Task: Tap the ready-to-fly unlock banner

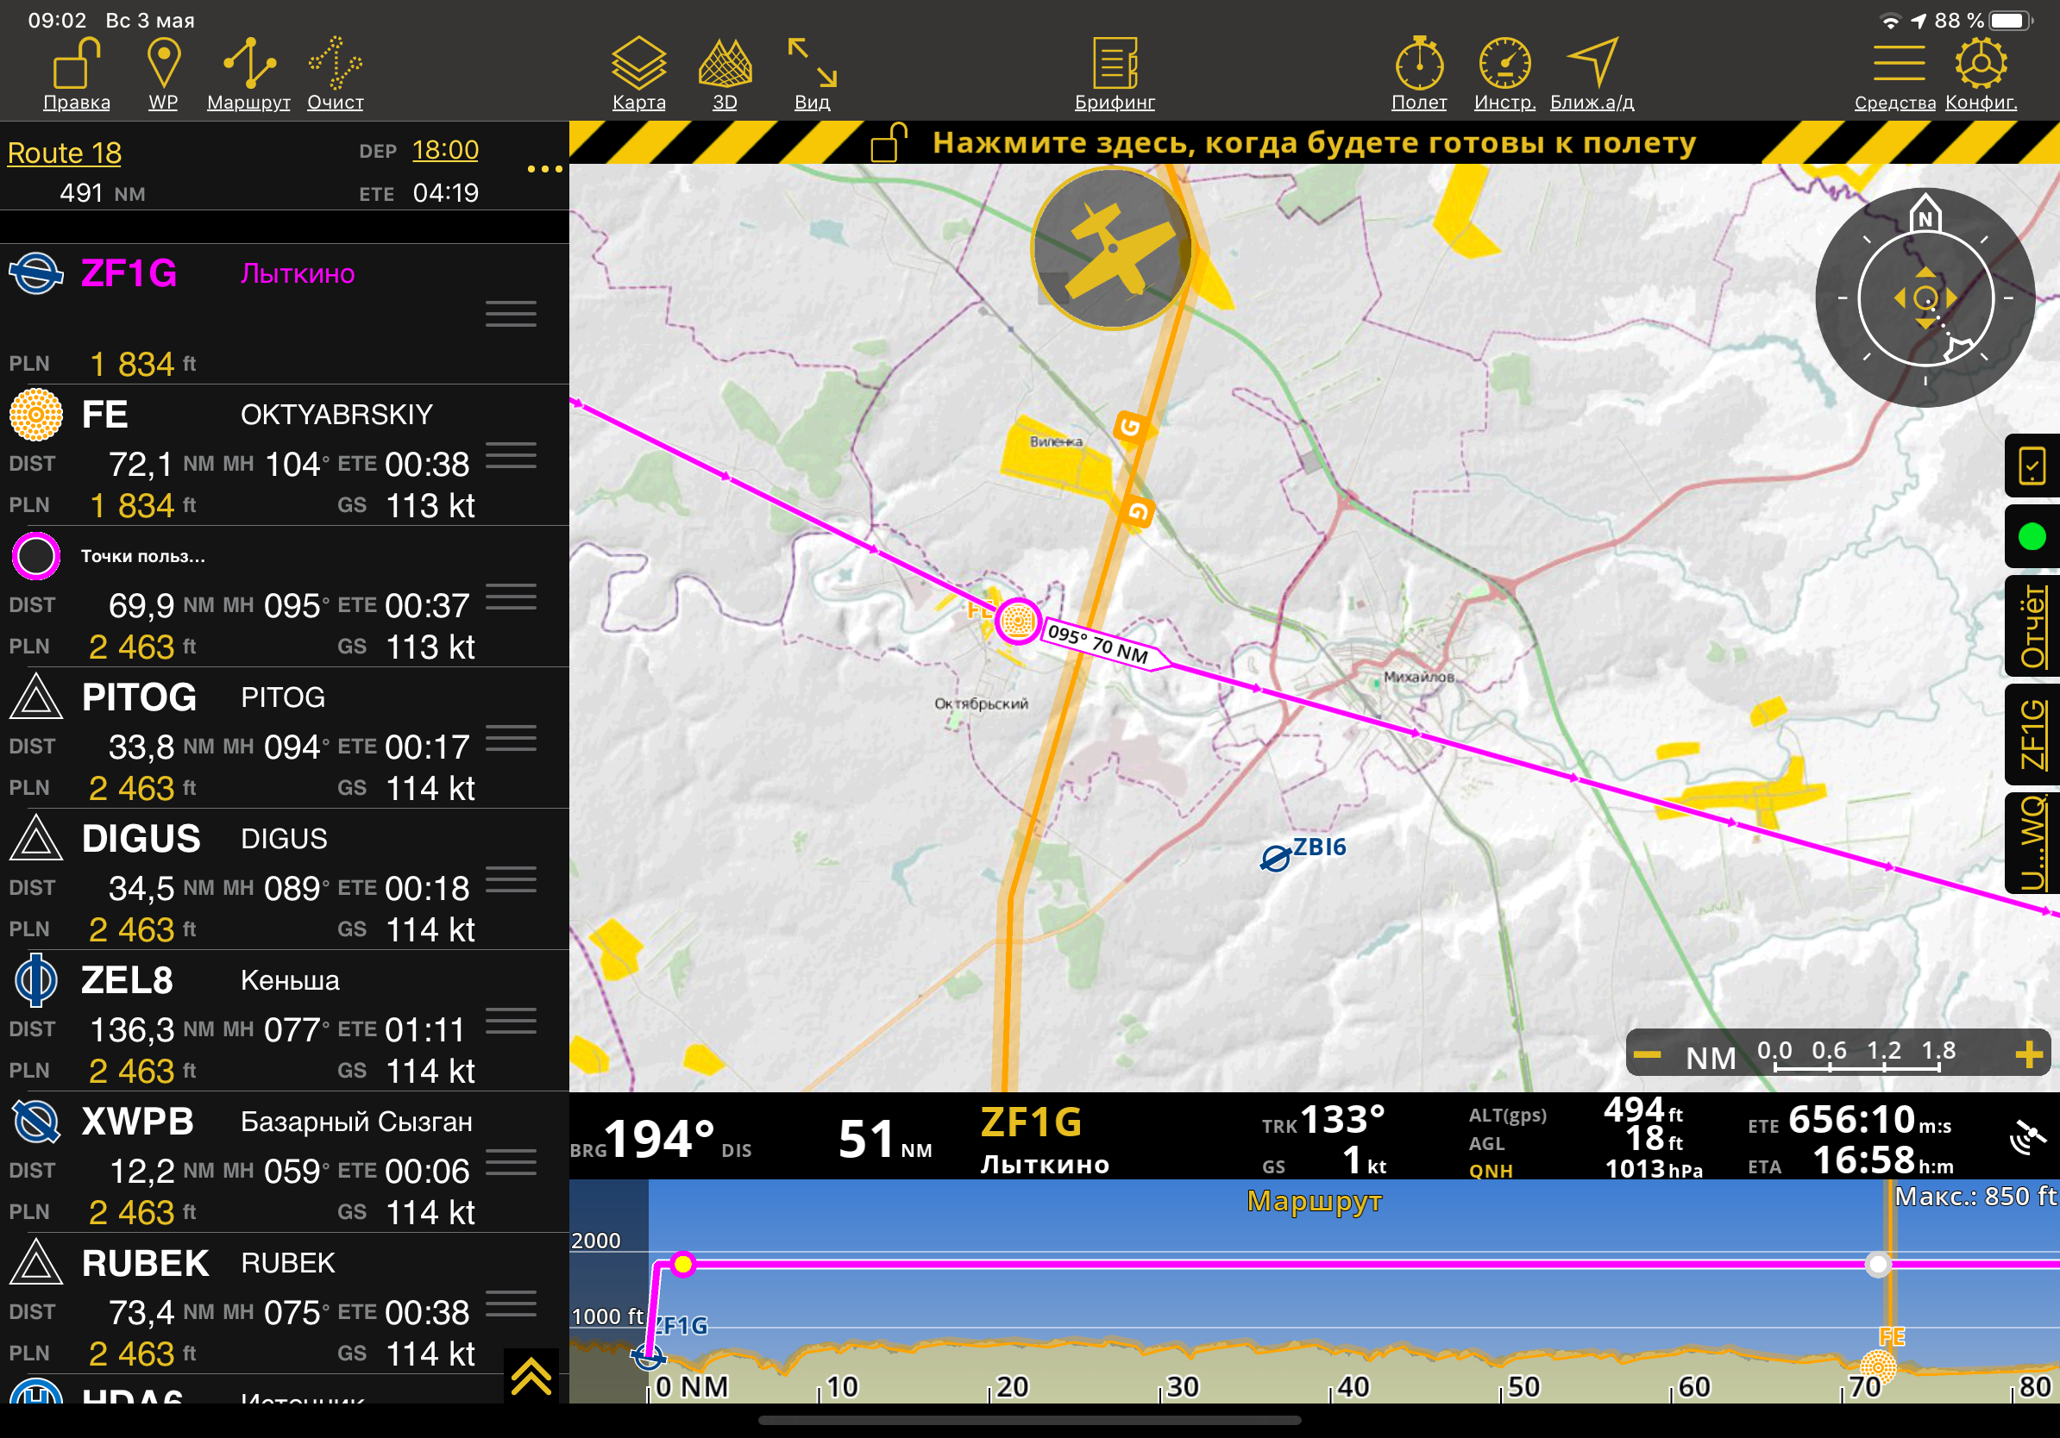Action: (1314, 142)
